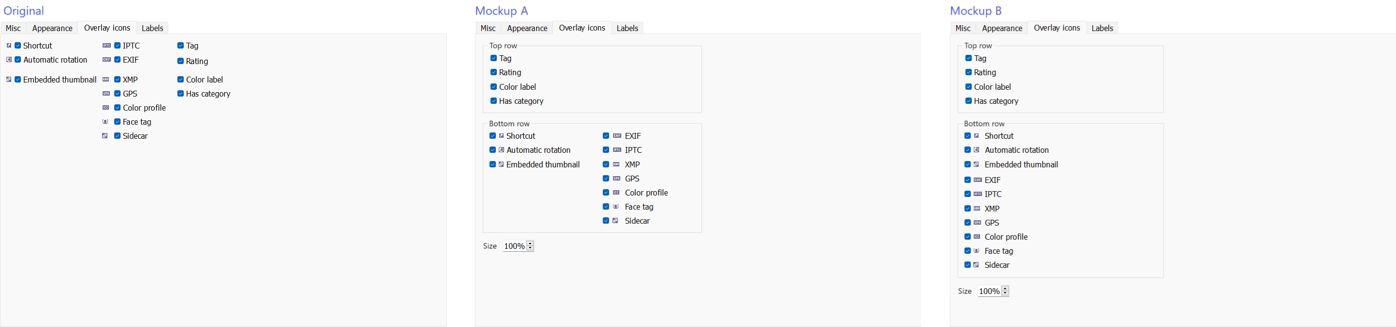Open the Labels tab in Mockup A

click(x=627, y=28)
